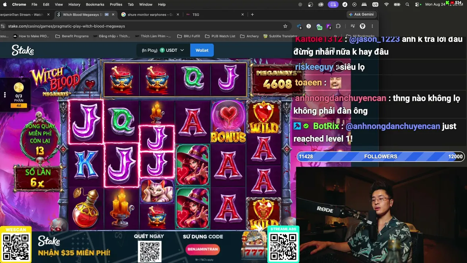467x263 pixels.
Task: Close the BenjaminTran Stream tab
Action: pos(48,15)
